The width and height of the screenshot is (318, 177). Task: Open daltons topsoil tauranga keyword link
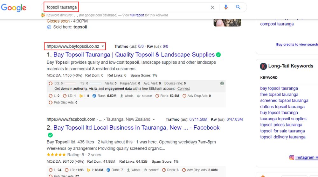point(282,107)
